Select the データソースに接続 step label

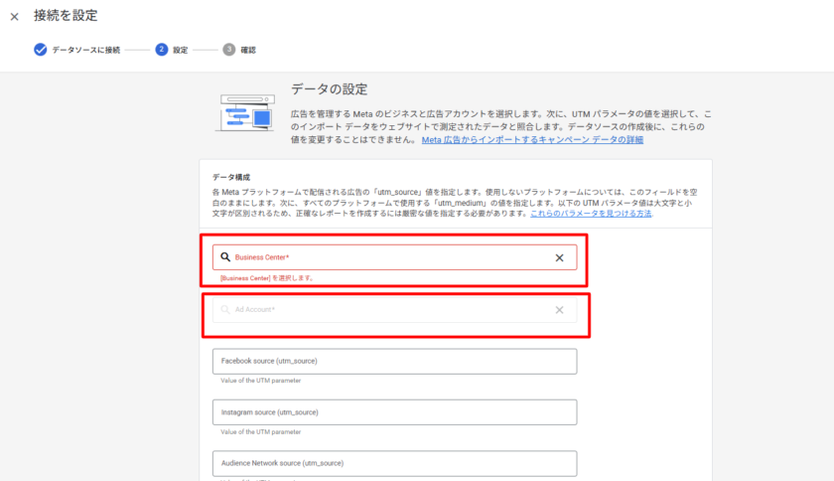tap(85, 50)
